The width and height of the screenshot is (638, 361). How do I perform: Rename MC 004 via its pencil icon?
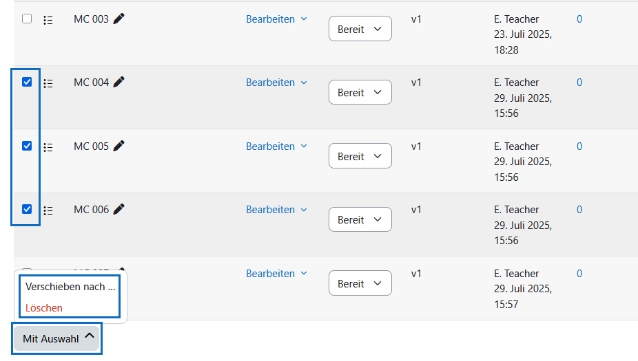pos(119,83)
